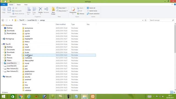Image resolution: width=176 pixels, height=99 pixels.
Task: Go up one folder level arrow
Action: pyautogui.click(x=12, y=20)
